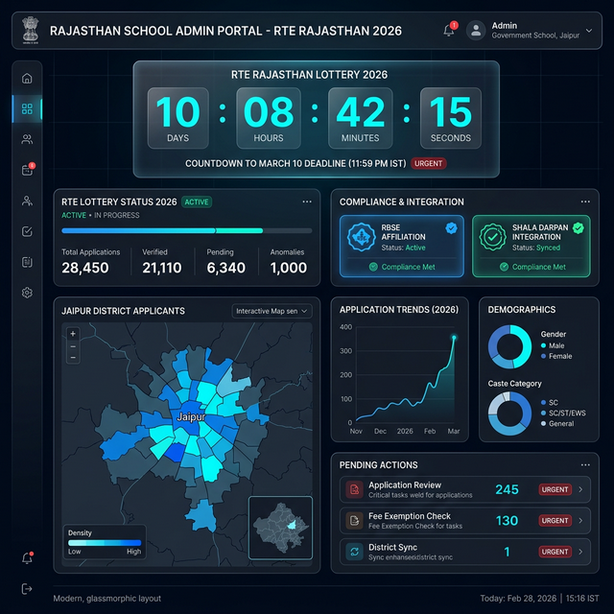Click the map zoom in plus button
The height and width of the screenshot is (614, 614).
[73, 334]
